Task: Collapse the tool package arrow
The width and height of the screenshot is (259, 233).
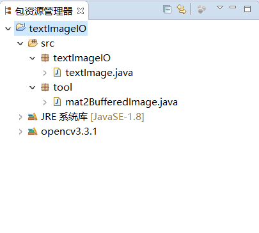Action: click(33, 87)
